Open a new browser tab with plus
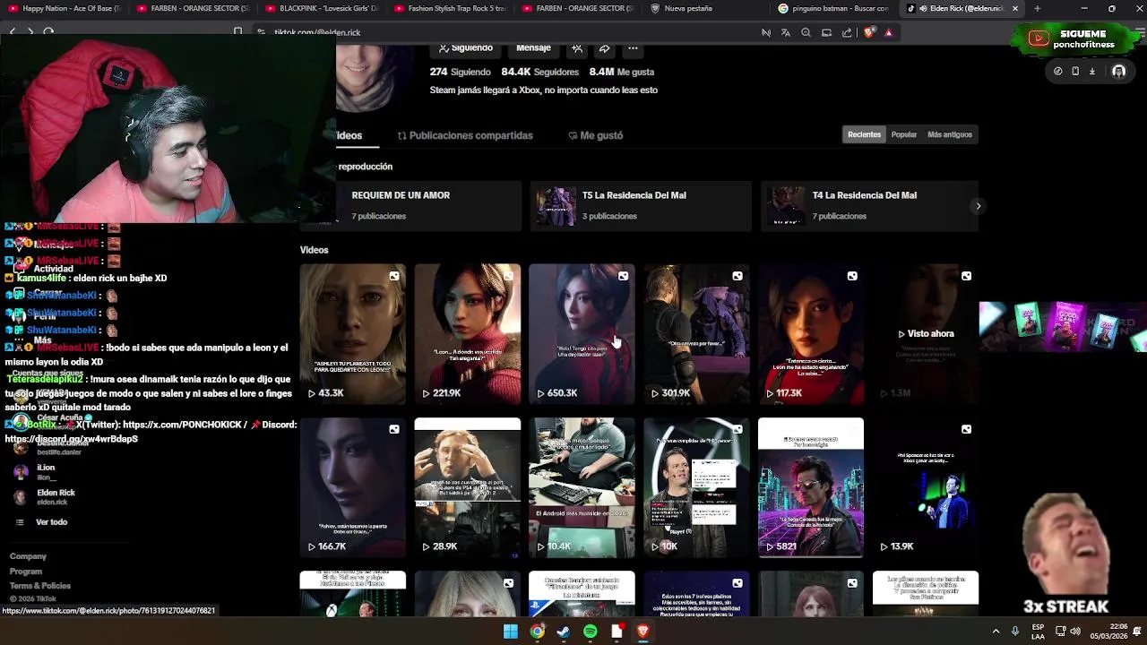 (1037, 8)
